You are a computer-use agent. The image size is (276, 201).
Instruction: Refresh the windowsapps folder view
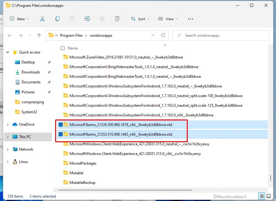(163, 35)
